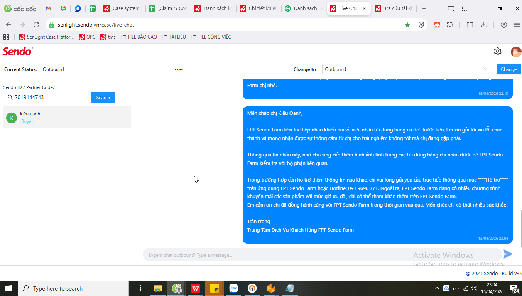Viewport: 522px width, 296px height.
Task: Click the chat panel vertical scrollbar
Action: click(x=521, y=228)
